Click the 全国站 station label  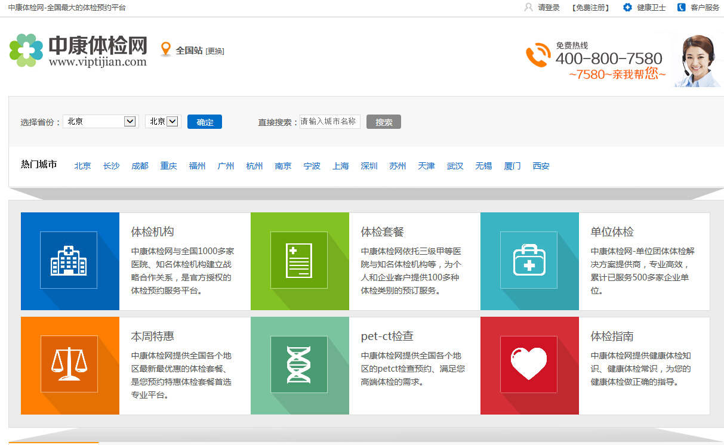[189, 51]
